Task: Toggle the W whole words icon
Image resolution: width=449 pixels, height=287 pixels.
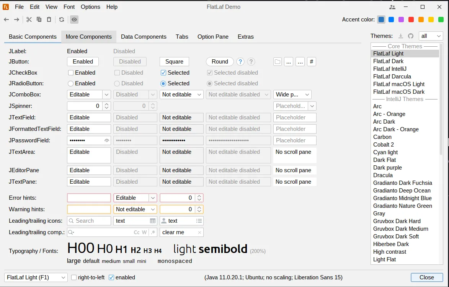Action: click(x=144, y=232)
